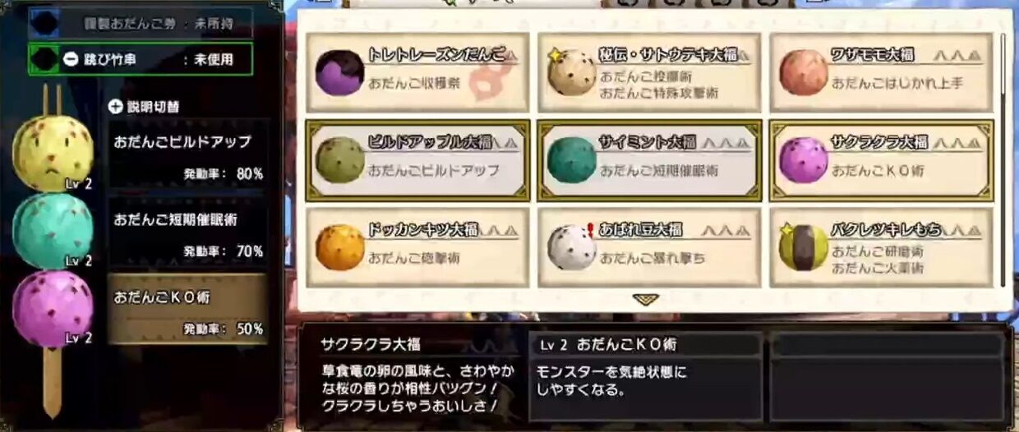Select the おだんごビルドアップ skill entry
The height and width of the screenshot is (432, 1019).
click(x=187, y=156)
